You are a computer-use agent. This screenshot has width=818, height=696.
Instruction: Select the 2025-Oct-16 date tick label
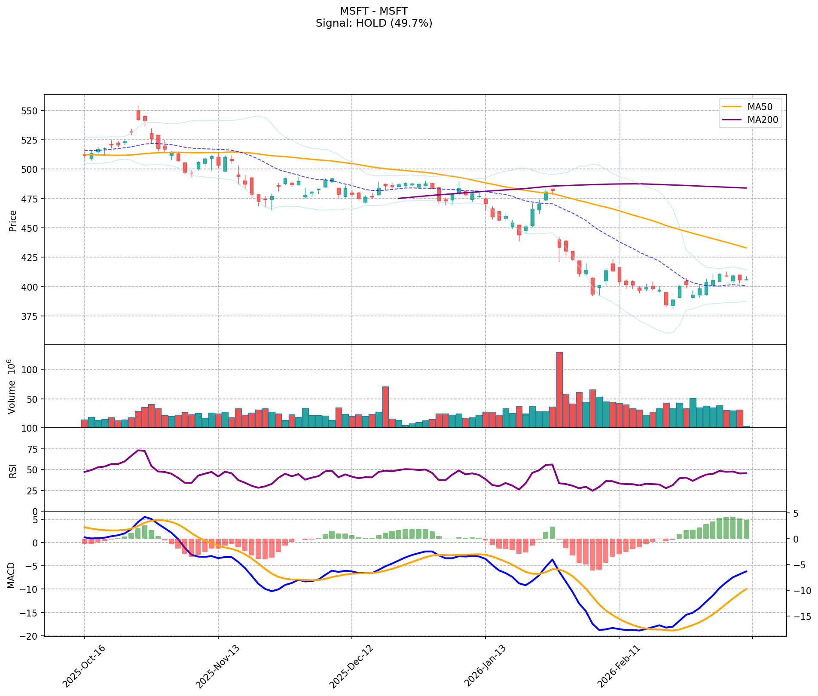point(84,666)
